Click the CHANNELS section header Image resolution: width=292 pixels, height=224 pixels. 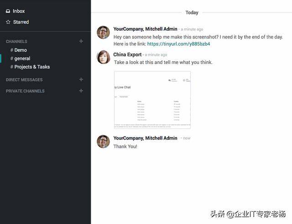point(16,42)
